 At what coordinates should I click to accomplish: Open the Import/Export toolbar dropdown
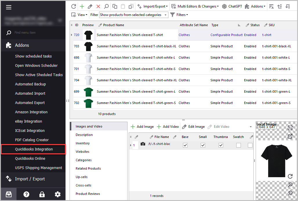(152, 6)
